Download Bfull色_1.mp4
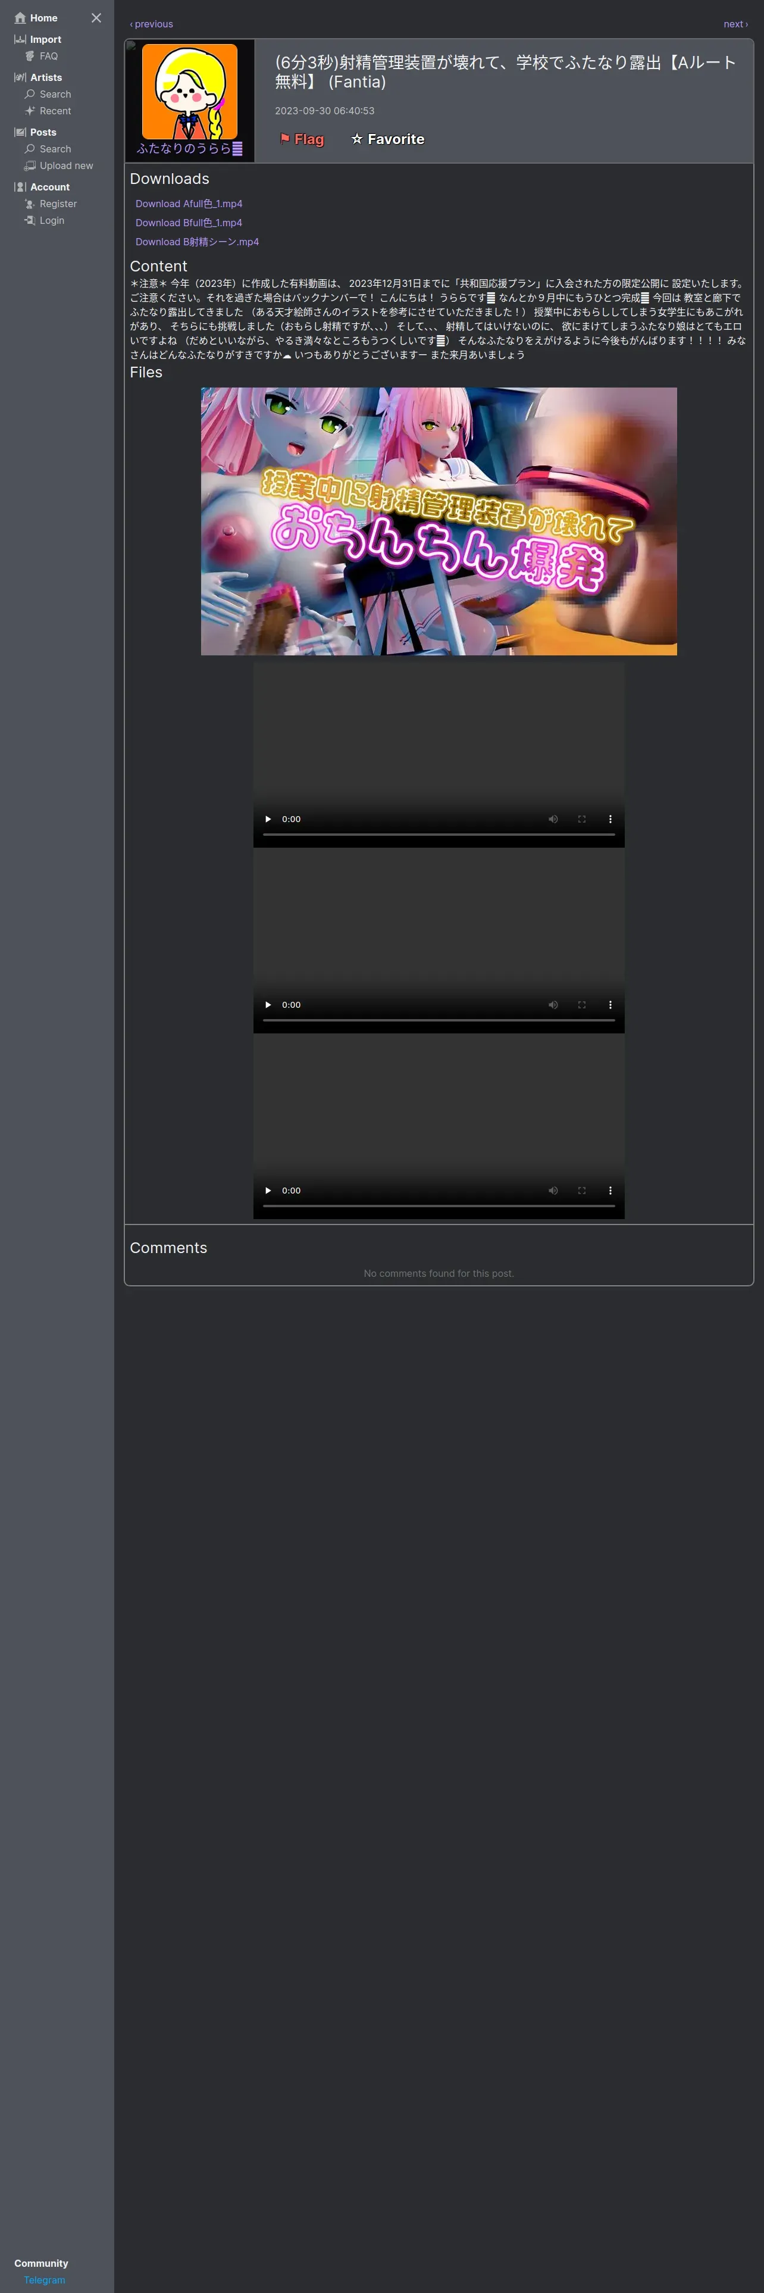This screenshot has width=764, height=2293. (189, 223)
